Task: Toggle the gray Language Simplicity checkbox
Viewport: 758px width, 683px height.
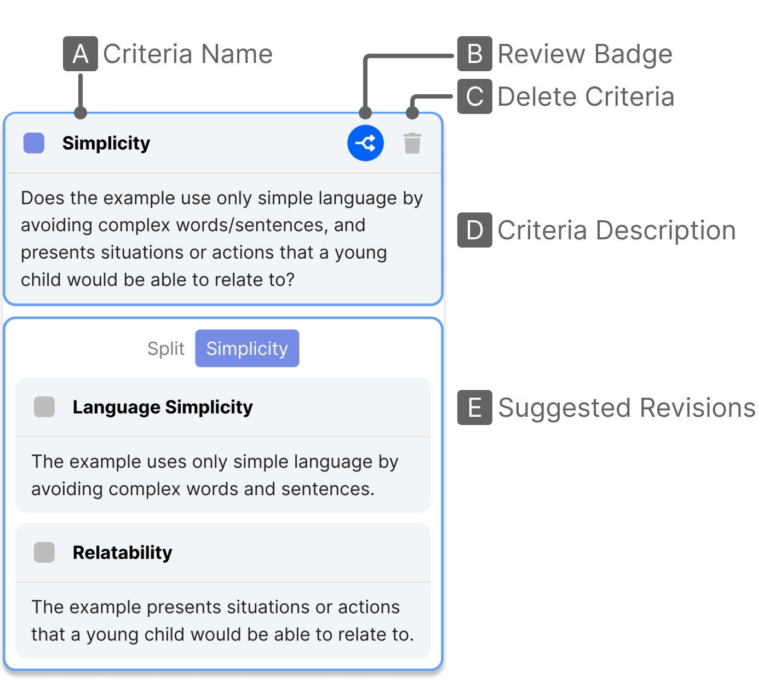Action: click(x=44, y=407)
